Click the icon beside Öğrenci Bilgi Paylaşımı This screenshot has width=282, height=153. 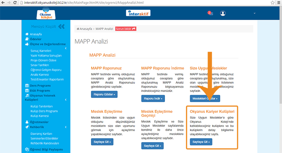coord(27,149)
